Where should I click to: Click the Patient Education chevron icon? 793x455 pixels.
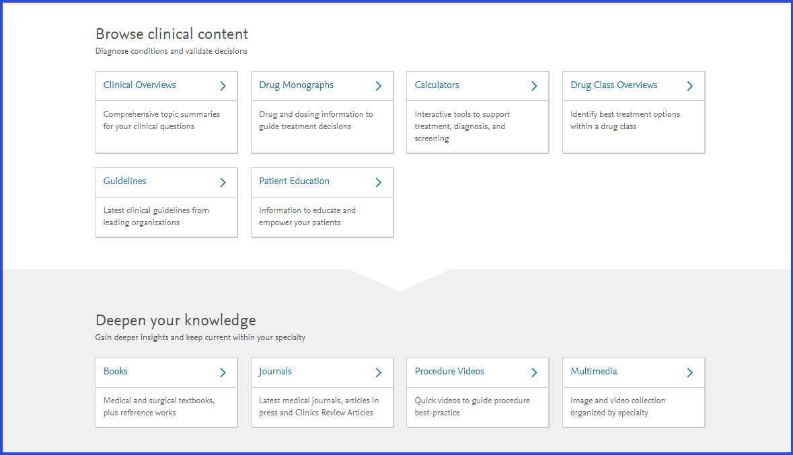[379, 182]
